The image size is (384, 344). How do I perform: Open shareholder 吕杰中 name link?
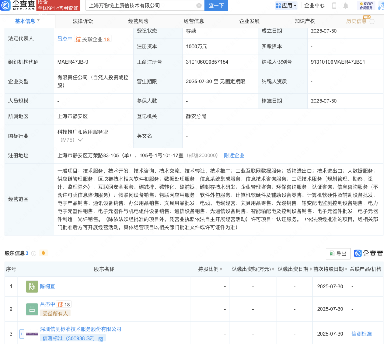tap(48, 304)
